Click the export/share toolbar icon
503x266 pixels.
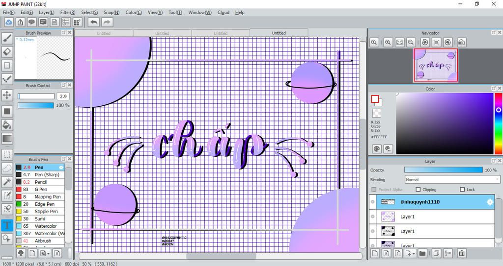(20, 22)
